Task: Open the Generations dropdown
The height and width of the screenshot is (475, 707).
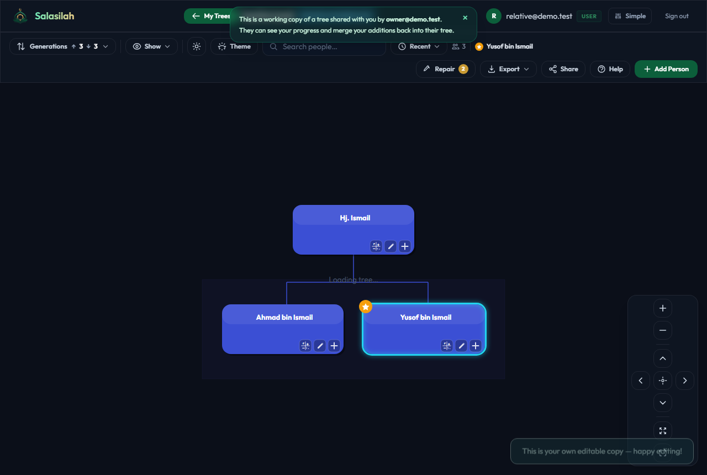Action: [62, 46]
